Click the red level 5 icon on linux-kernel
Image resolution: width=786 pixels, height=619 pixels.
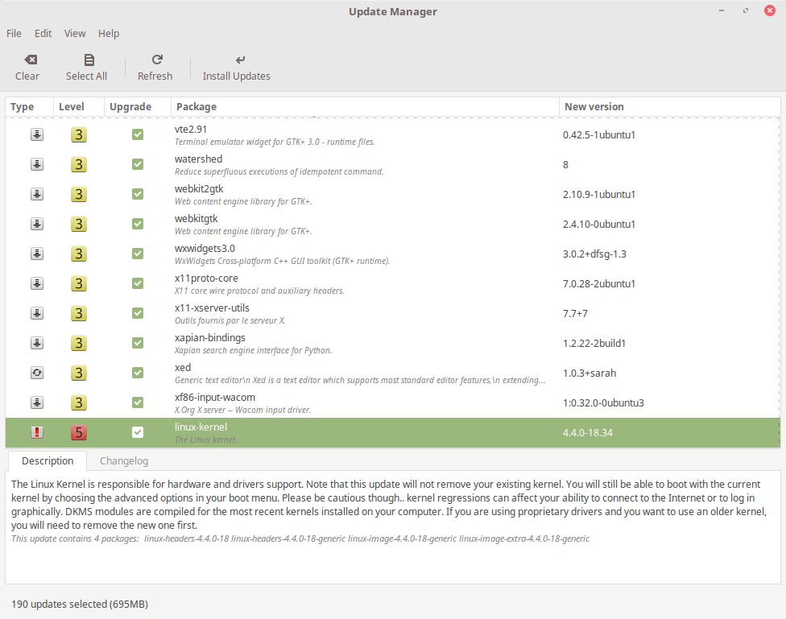(x=79, y=432)
